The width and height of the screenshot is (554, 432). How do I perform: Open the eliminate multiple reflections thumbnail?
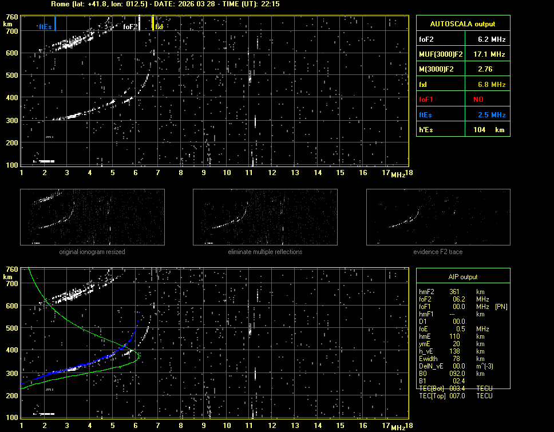click(x=265, y=217)
